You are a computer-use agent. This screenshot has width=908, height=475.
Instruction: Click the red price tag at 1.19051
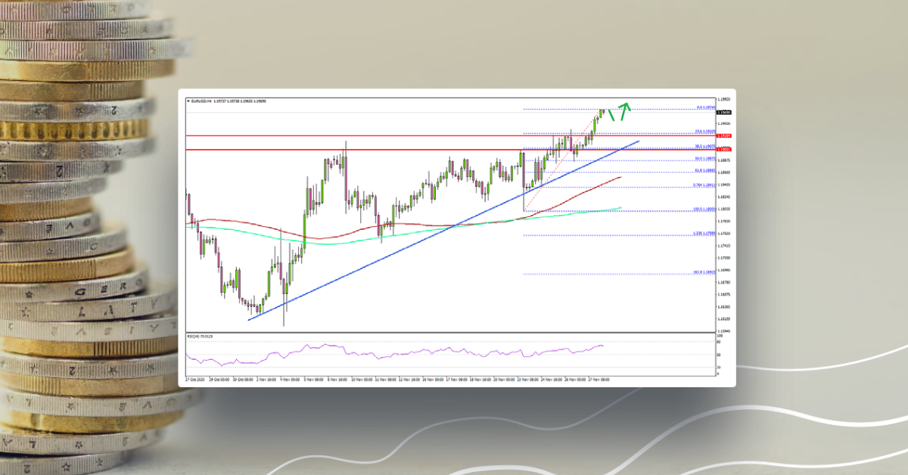tap(723, 150)
